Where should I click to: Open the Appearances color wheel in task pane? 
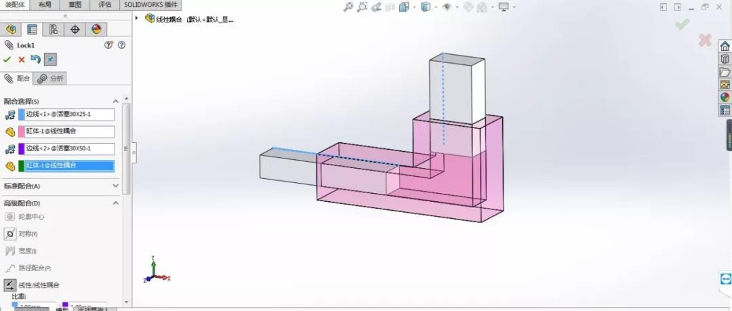tap(725, 97)
